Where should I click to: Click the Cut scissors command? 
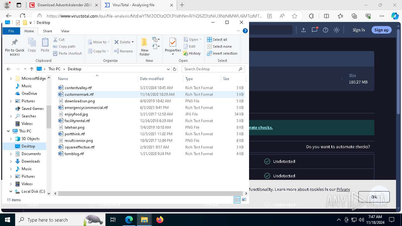pyautogui.click(x=59, y=40)
